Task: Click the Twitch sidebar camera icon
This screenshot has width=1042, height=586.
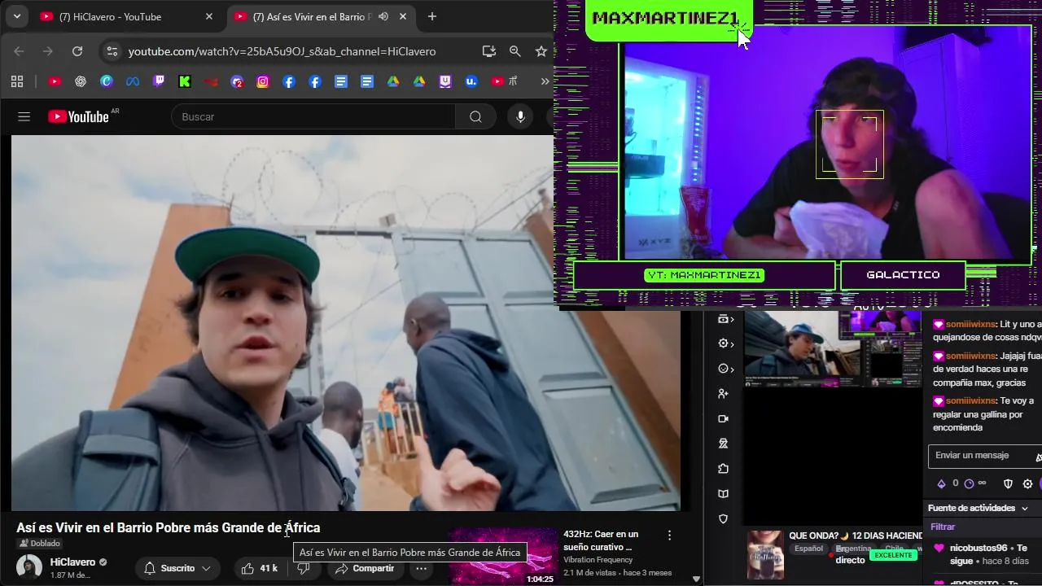Action: [723, 418]
